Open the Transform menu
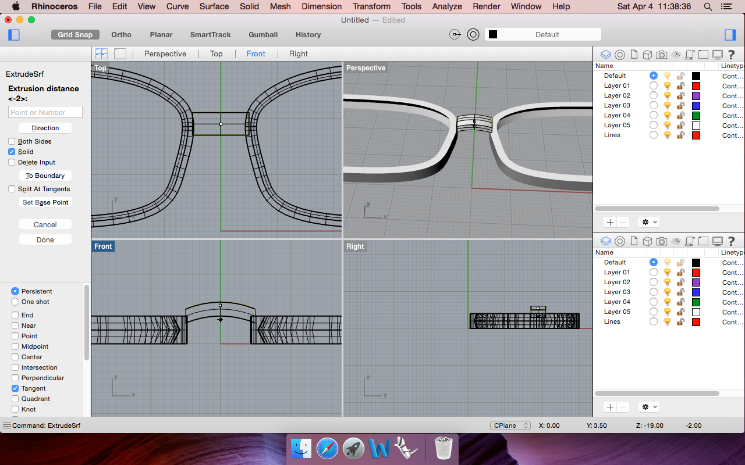 tap(371, 6)
